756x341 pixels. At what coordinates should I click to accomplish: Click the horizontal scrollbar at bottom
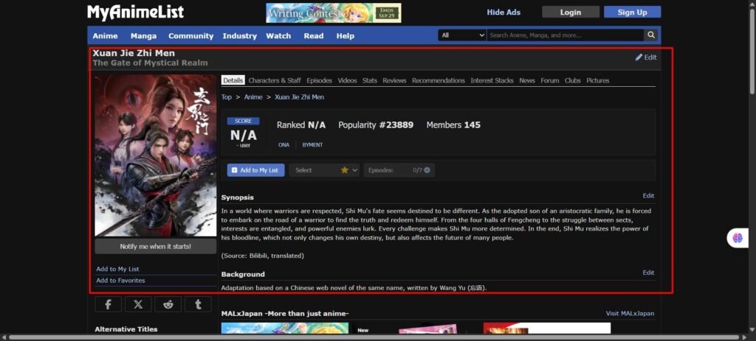point(369,337)
